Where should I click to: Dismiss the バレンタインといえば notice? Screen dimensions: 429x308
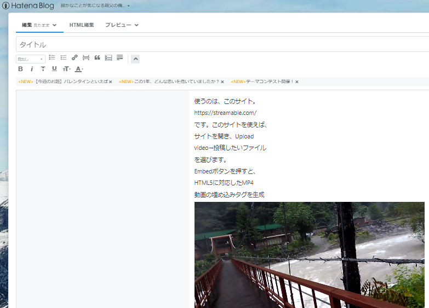[x=111, y=82]
